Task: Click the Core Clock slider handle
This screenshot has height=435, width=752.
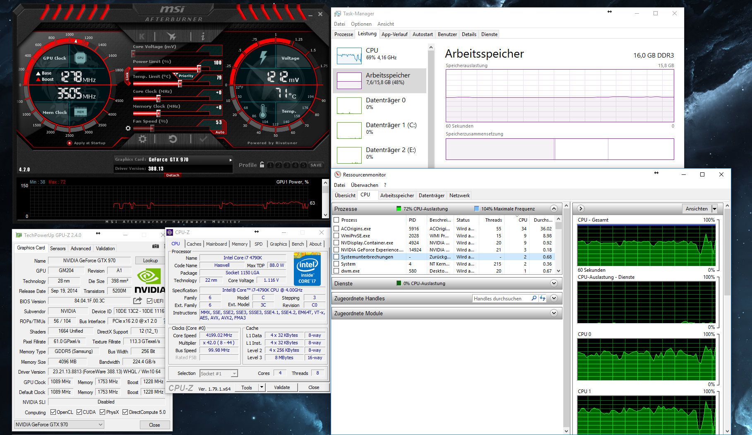Action: pos(158,99)
